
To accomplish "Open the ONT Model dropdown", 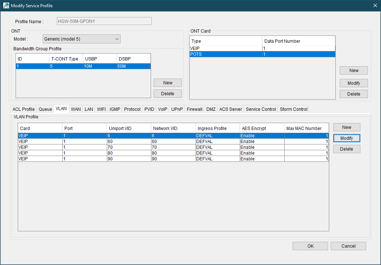I will [81, 39].
